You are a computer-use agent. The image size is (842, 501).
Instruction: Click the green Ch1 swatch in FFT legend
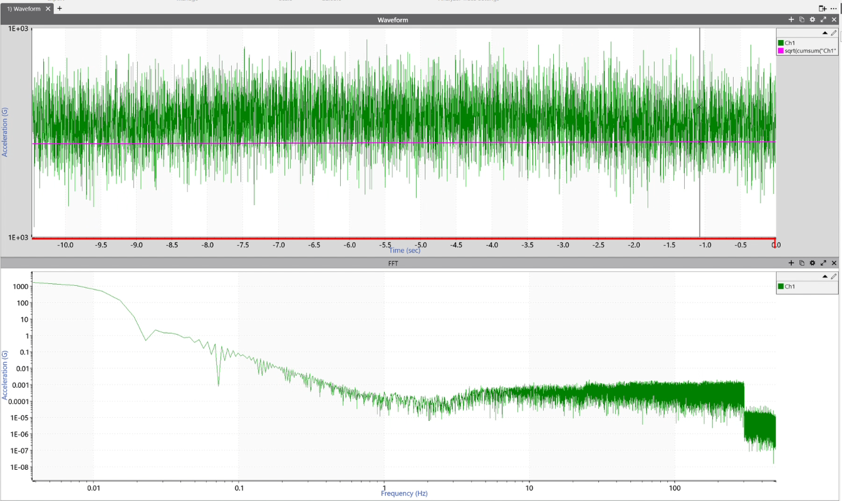click(781, 286)
